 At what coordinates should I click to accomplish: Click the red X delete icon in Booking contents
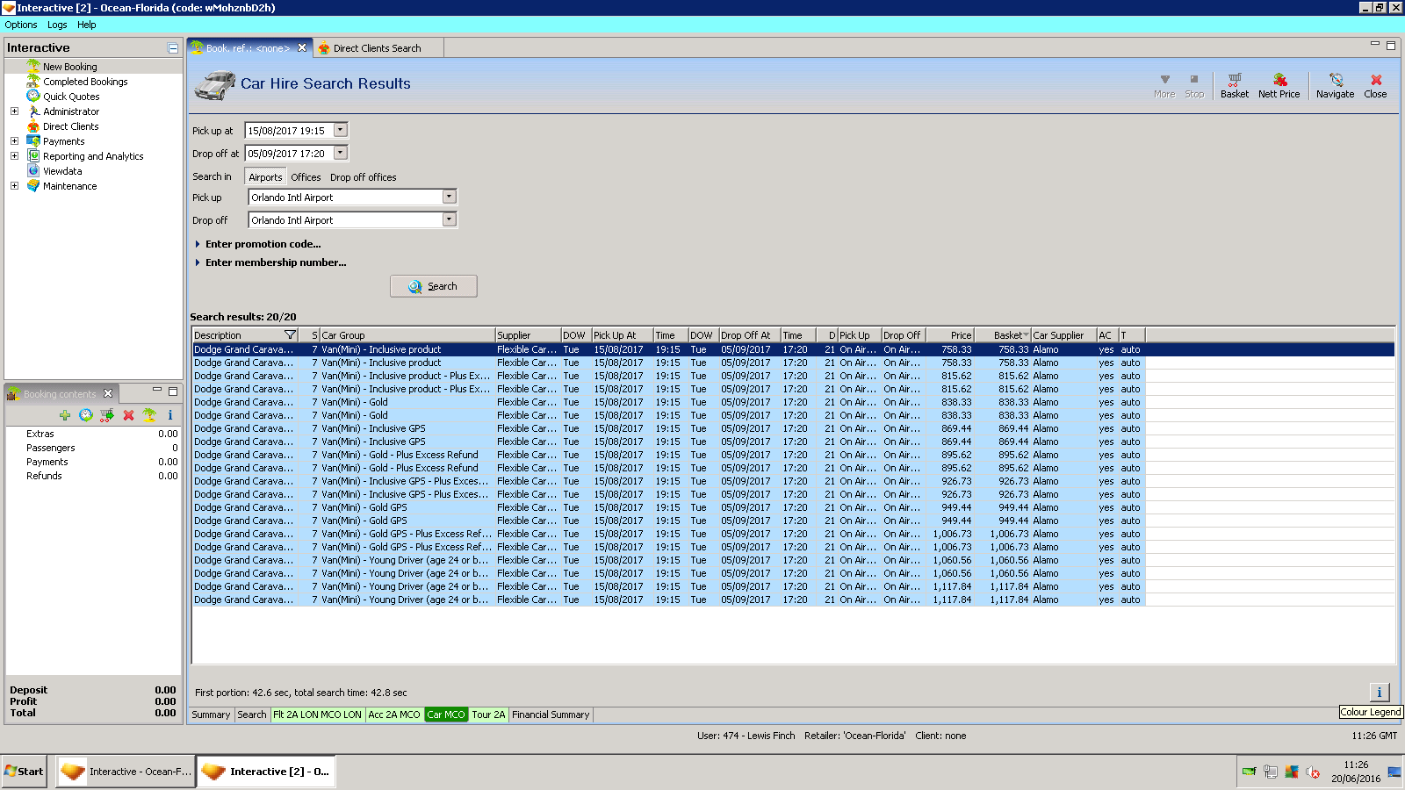pos(128,415)
